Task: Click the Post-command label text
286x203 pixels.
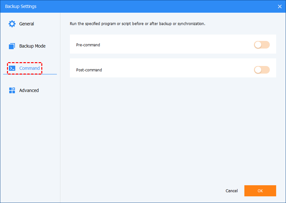Action: click(x=89, y=70)
